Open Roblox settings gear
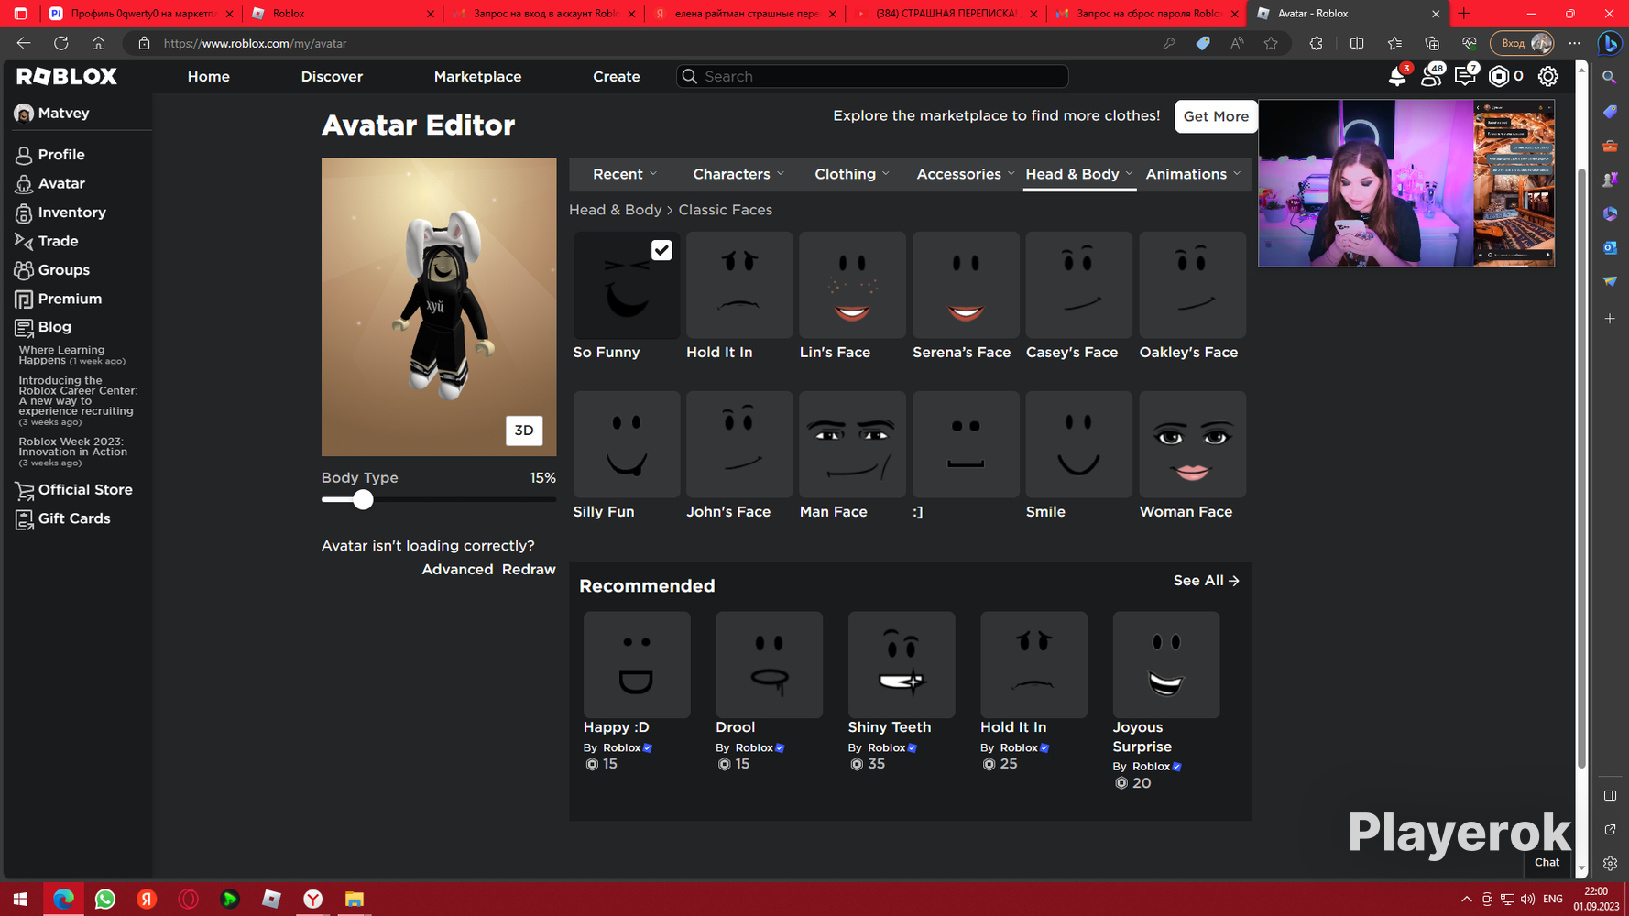 [1548, 77]
